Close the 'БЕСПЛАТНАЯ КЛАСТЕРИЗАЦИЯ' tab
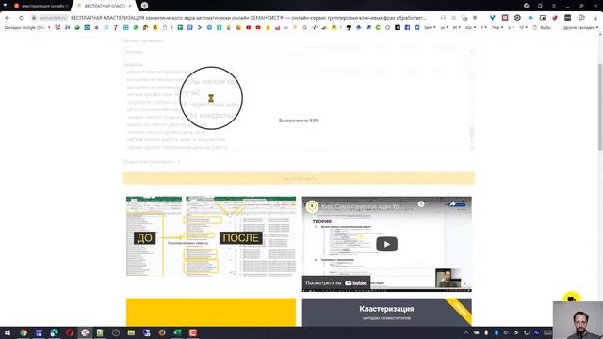 (x=130, y=6)
